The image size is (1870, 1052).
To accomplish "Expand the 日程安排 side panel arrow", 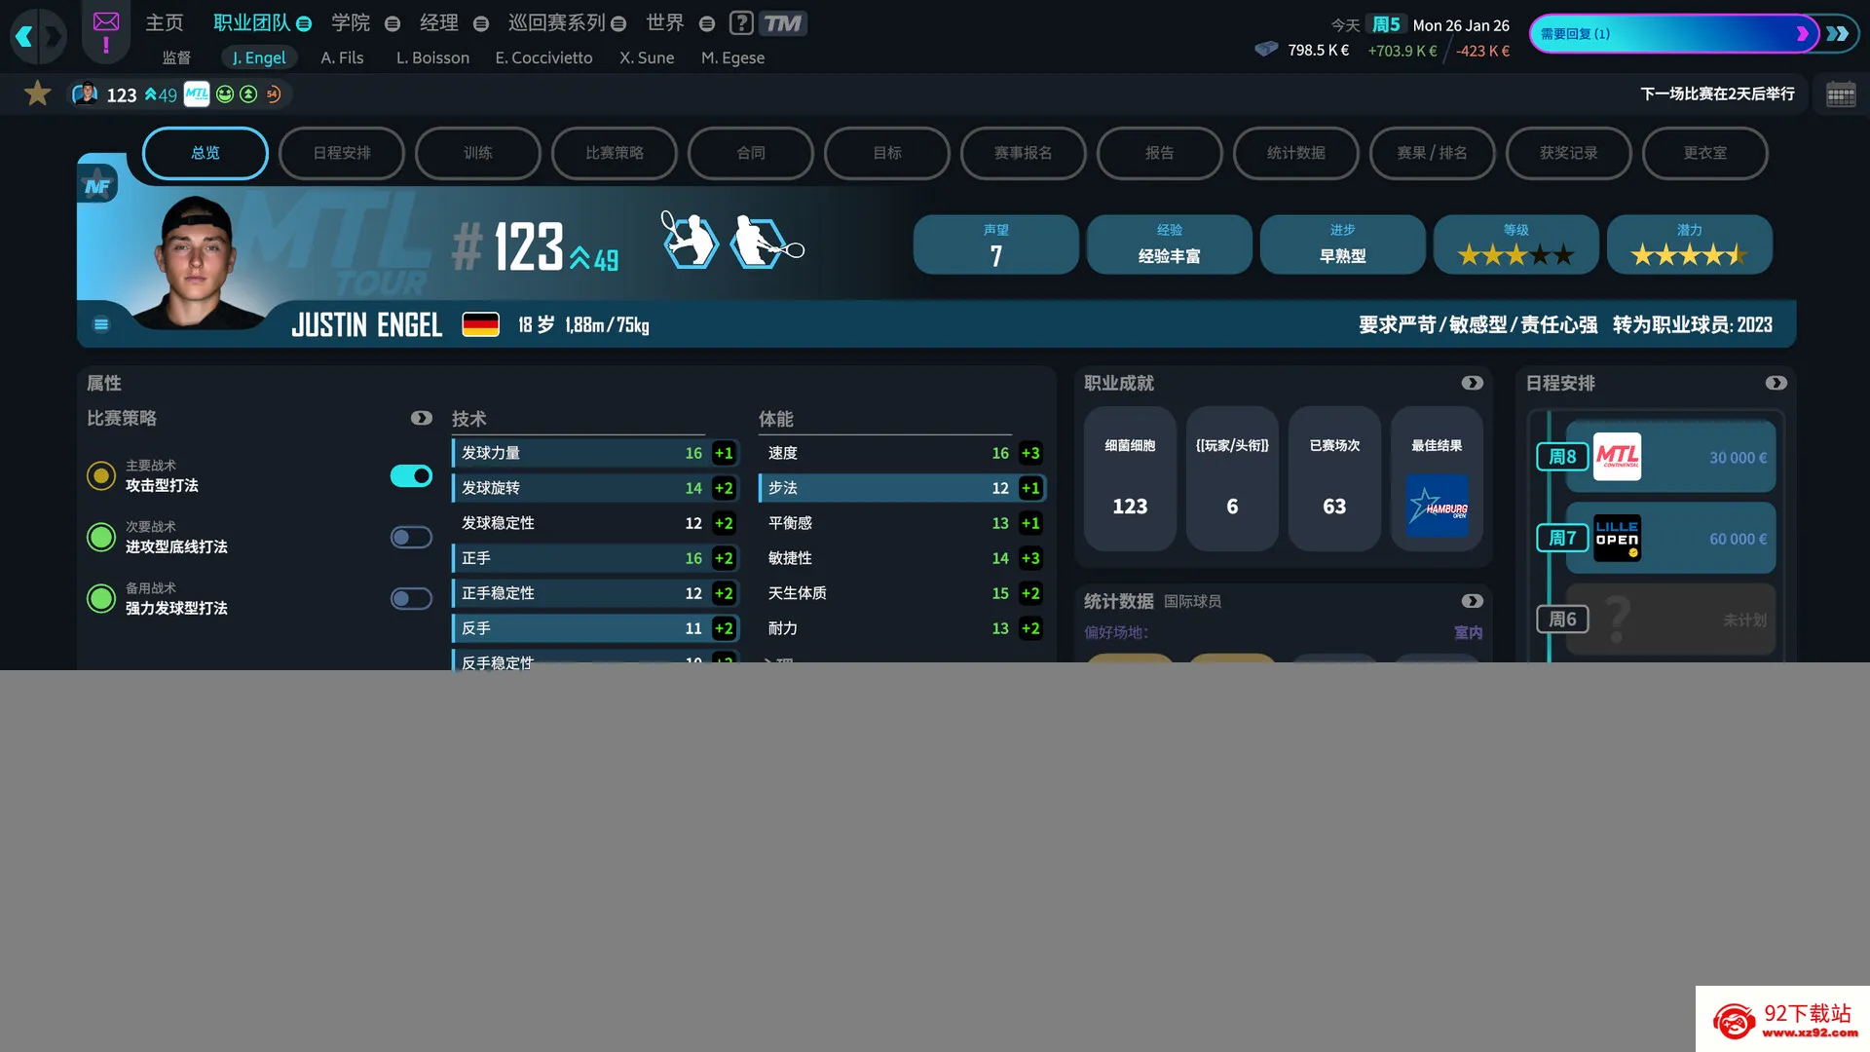I will [x=1776, y=383].
